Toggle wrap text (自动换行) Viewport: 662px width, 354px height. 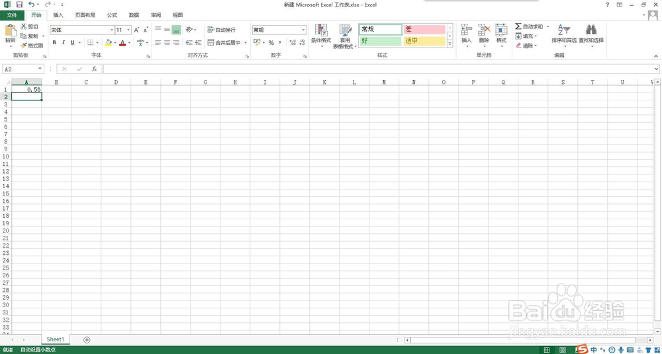(x=222, y=30)
